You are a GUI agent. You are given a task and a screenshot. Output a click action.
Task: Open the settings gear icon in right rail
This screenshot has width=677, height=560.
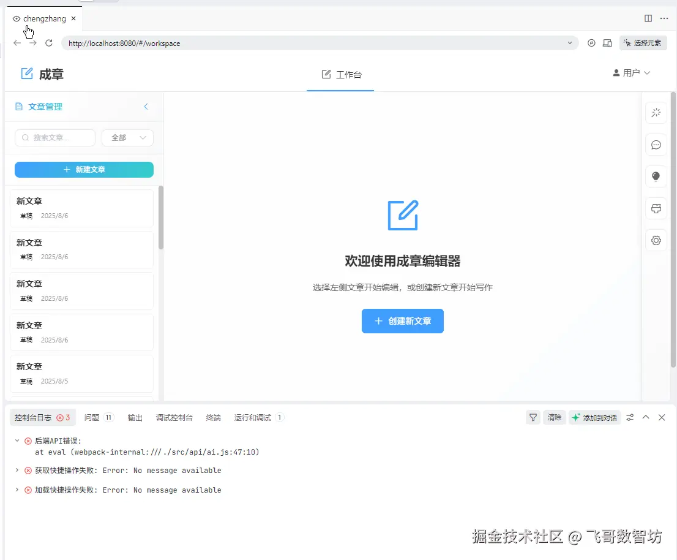pyautogui.click(x=656, y=241)
